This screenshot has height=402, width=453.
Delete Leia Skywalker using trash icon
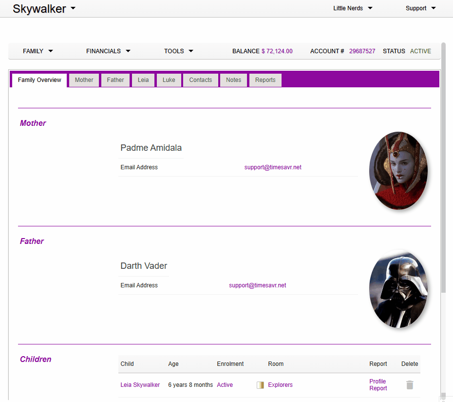click(x=410, y=385)
